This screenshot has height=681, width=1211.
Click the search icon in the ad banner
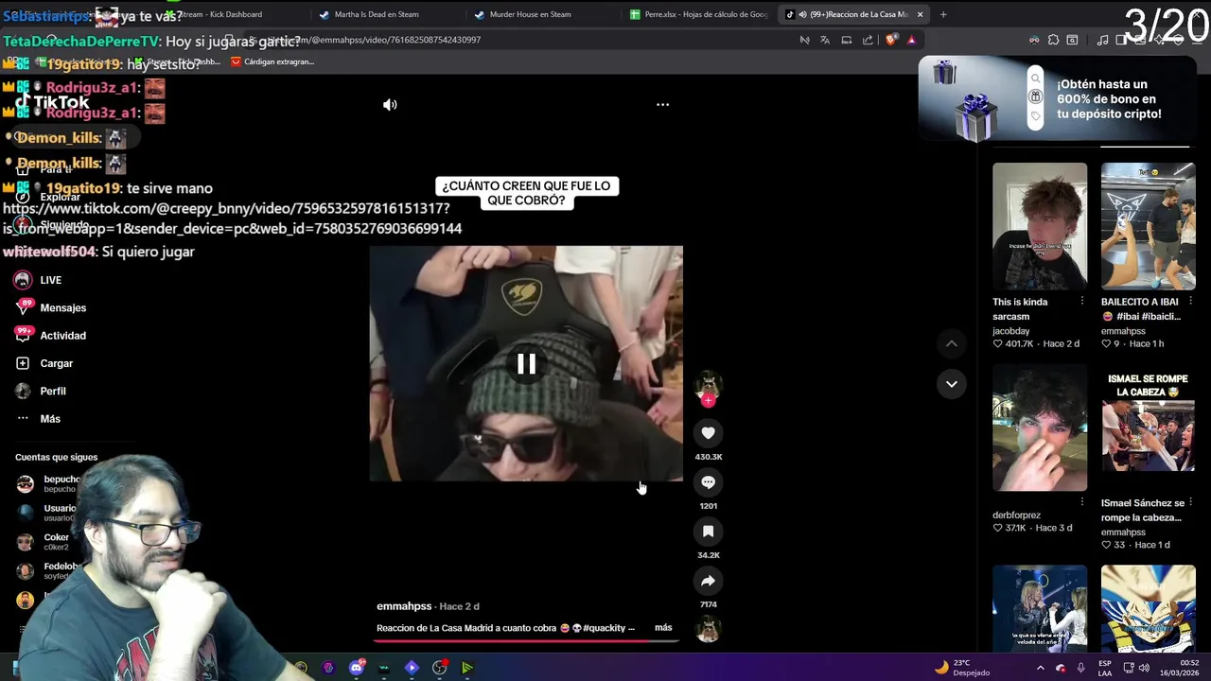click(1035, 79)
